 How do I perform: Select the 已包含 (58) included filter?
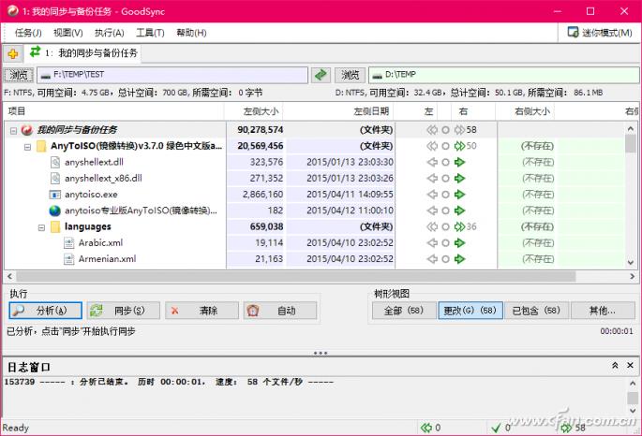click(x=536, y=311)
